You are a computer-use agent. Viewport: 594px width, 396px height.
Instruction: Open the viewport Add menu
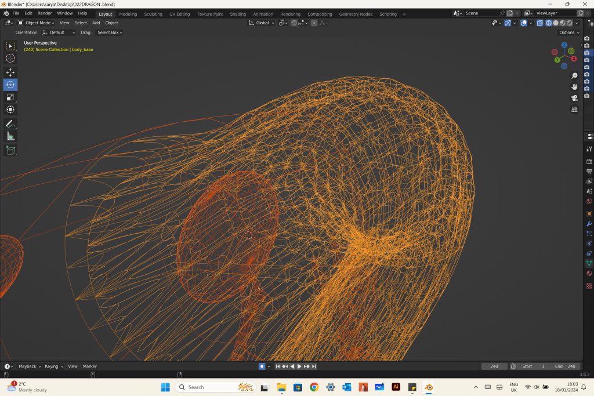[x=96, y=23]
